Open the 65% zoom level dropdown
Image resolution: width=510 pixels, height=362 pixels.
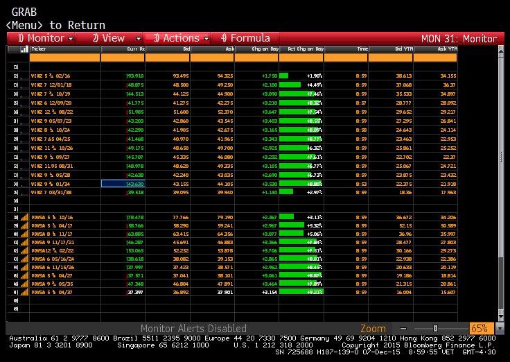coord(482,328)
